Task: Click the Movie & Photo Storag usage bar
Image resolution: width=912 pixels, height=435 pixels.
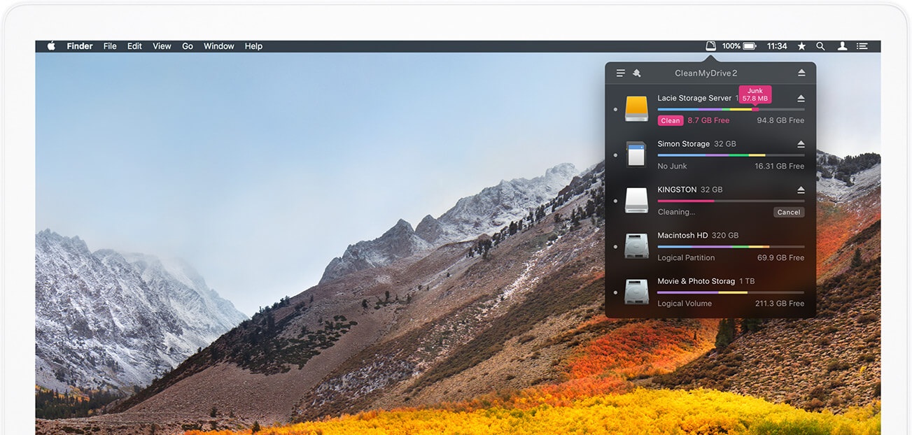Action: (731, 292)
